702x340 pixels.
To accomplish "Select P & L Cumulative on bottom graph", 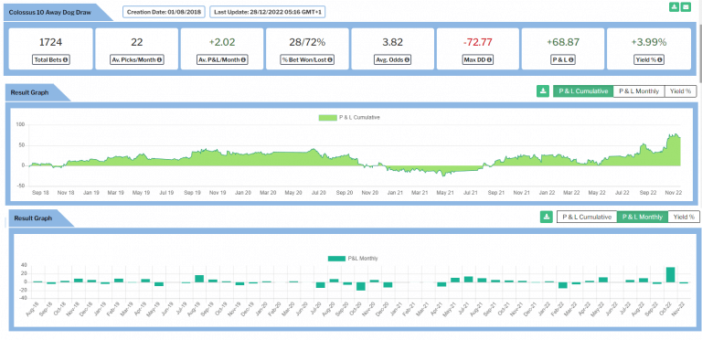I will click(x=587, y=217).
